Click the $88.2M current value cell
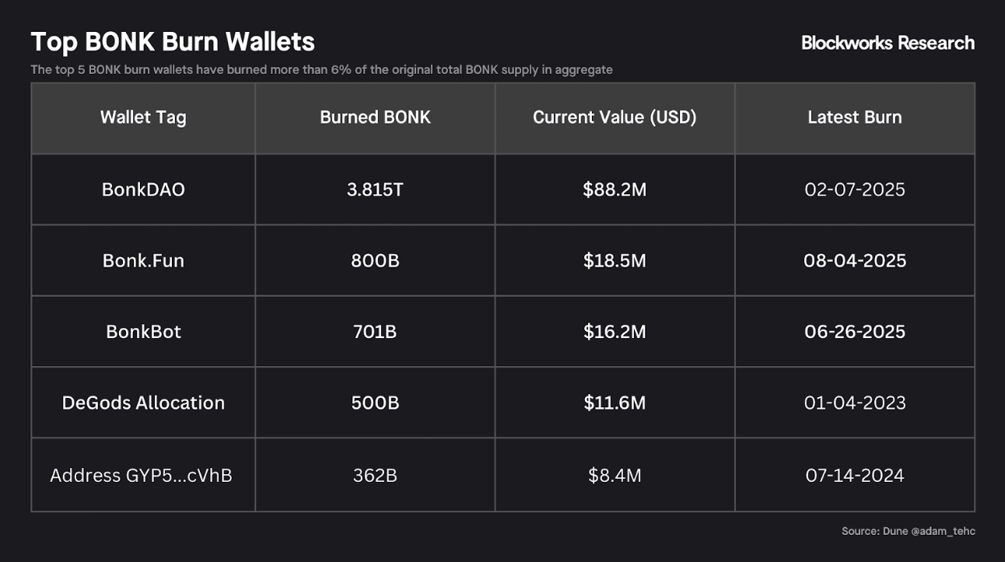Screen dimensions: 1005x562 (615, 190)
